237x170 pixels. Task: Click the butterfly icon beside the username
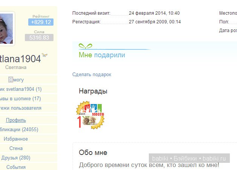pyautogui.click(x=44, y=55)
